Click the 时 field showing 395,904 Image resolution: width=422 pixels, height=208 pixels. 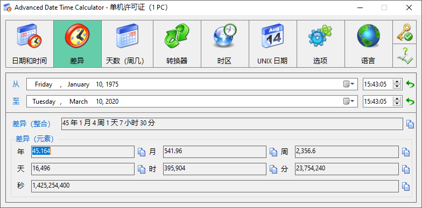(x=215, y=169)
